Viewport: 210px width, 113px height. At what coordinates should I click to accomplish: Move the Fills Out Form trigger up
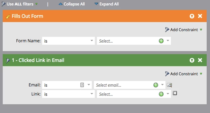coord(192,16)
